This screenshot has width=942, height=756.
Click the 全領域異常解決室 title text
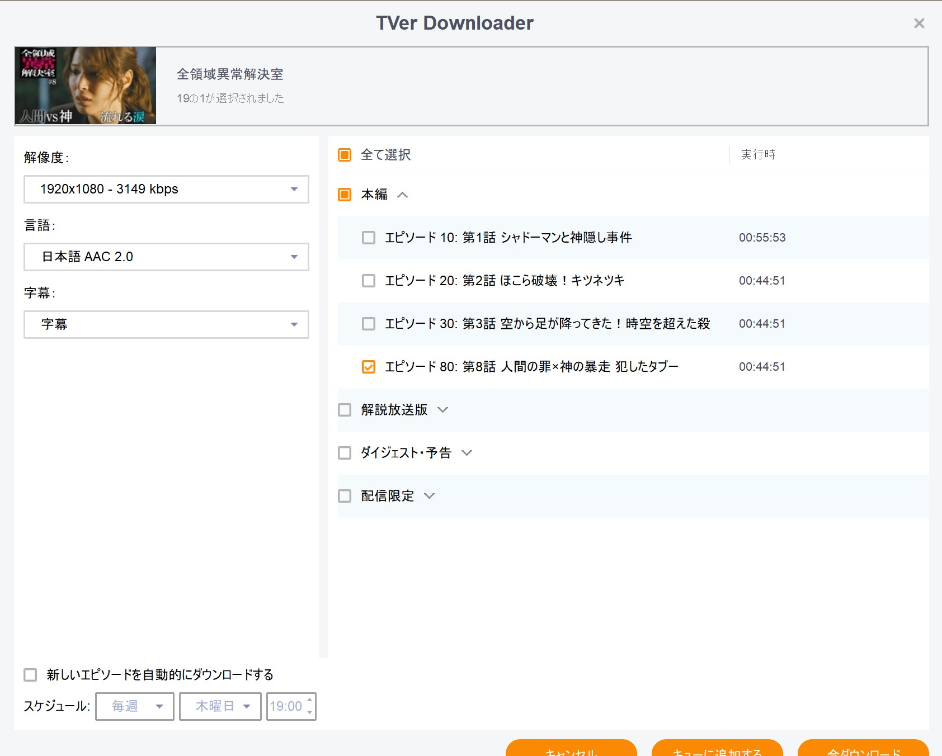tap(230, 74)
